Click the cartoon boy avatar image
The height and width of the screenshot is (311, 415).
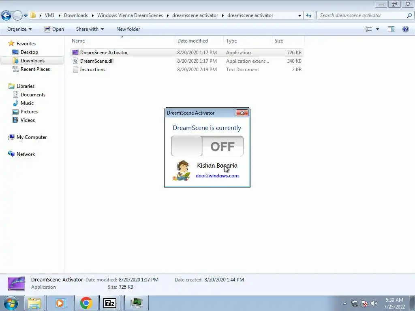point(182,170)
